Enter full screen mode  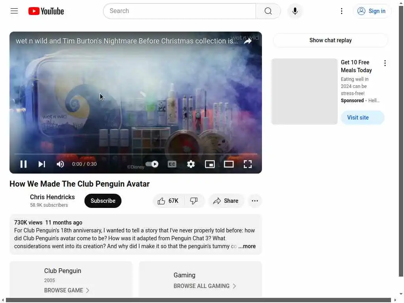click(248, 164)
